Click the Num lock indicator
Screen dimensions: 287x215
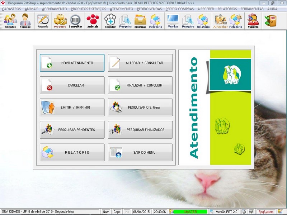tap(106, 212)
